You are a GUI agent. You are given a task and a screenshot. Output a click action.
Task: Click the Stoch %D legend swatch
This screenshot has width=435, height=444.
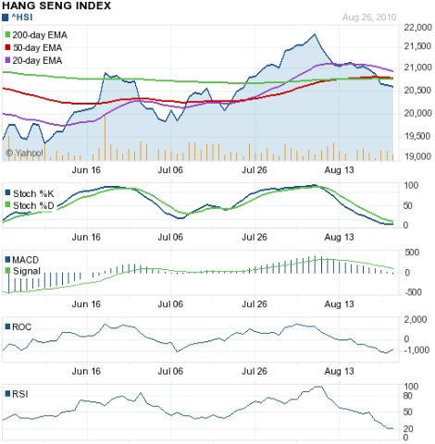[8, 204]
